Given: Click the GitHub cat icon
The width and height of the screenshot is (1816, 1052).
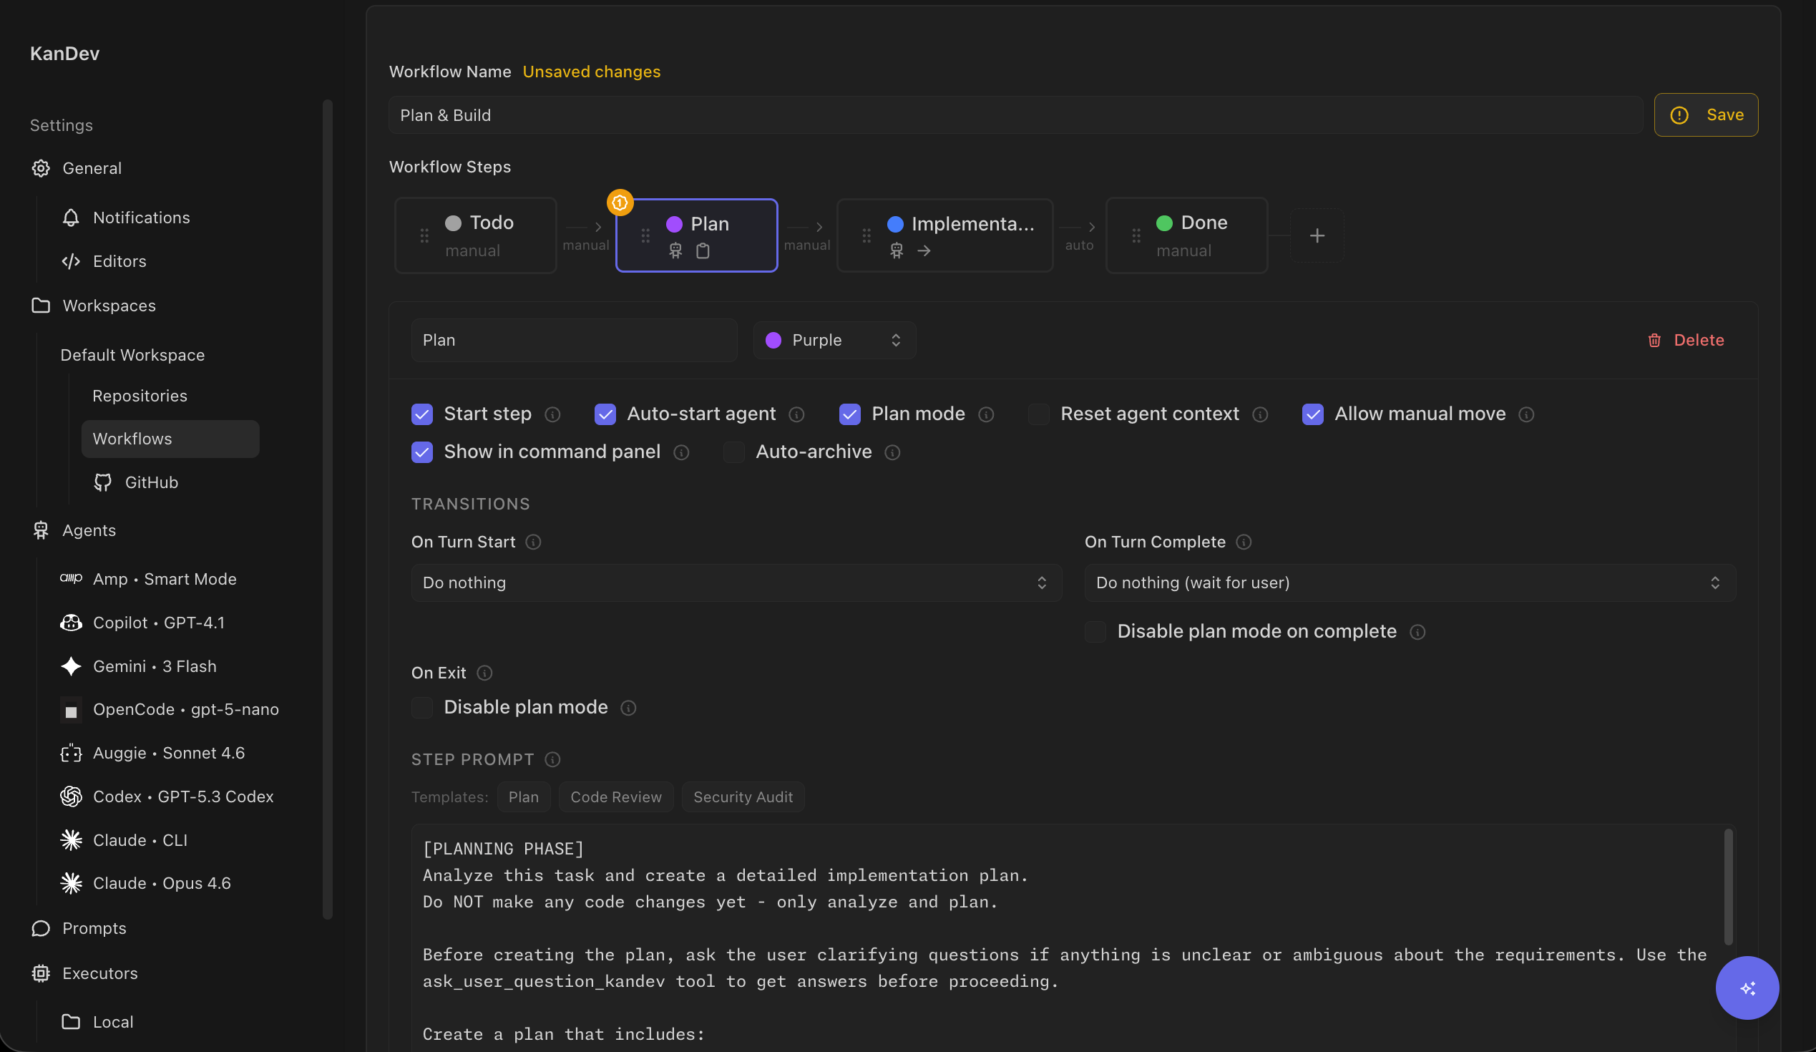Looking at the screenshot, I should 103,482.
